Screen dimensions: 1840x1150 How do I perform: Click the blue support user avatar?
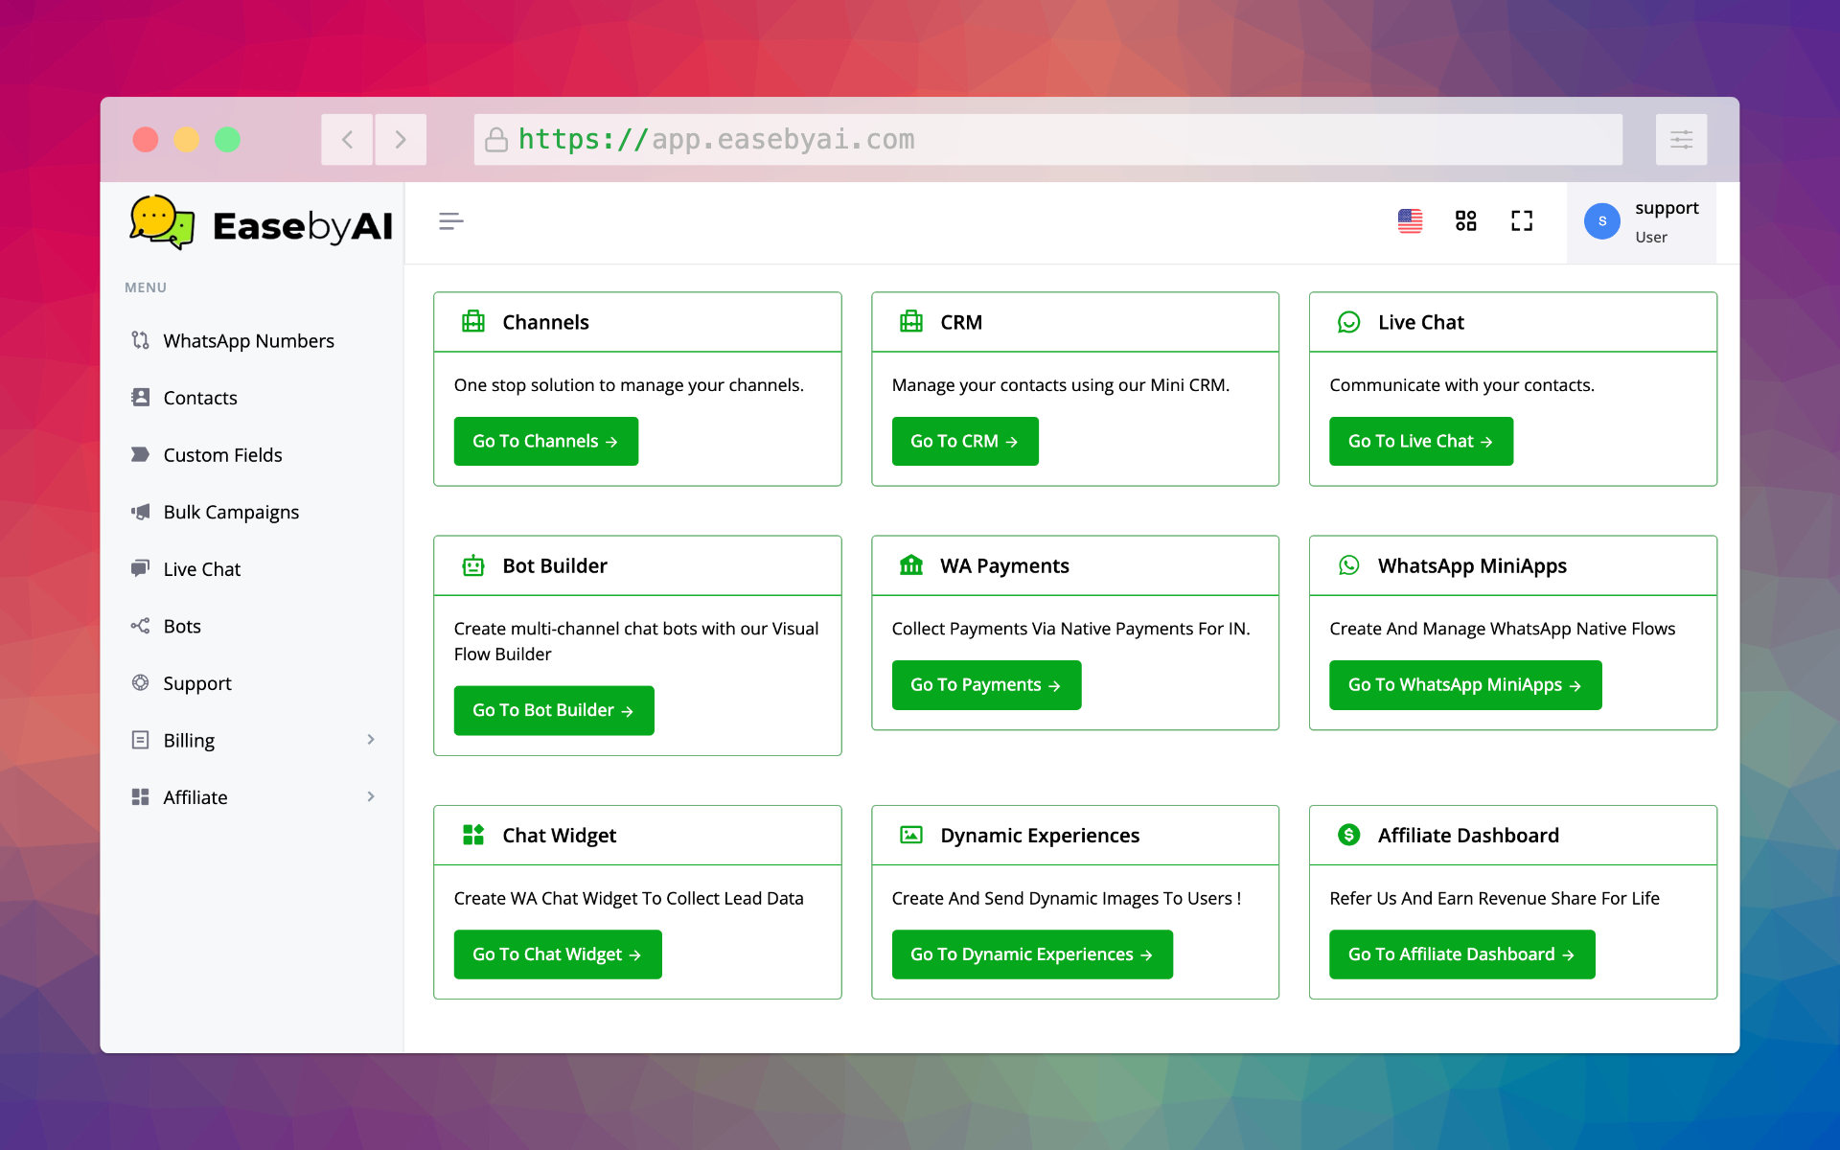coord(1601,221)
